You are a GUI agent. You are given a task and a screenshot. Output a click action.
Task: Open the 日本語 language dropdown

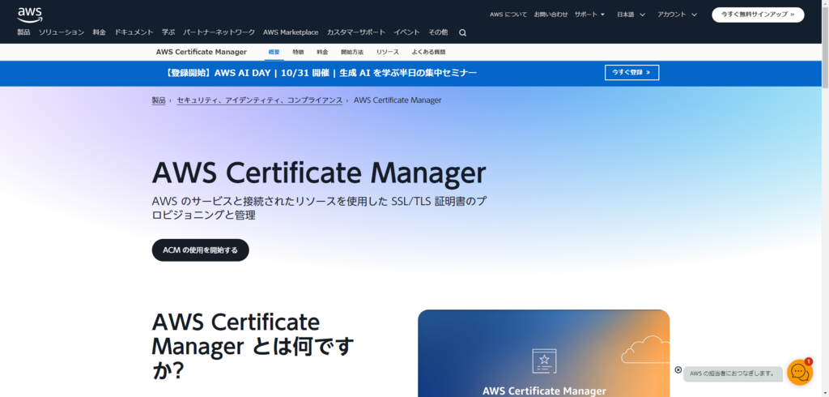631,15
